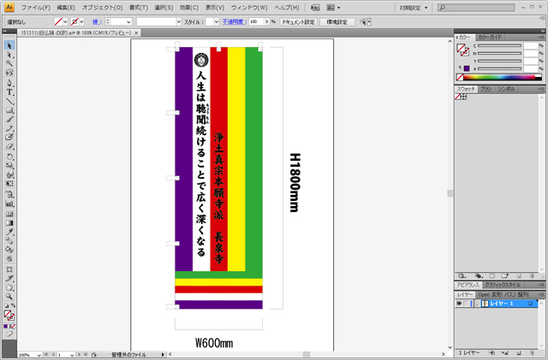
Task: Activate fill/stroke box in Color panel
Action: 462,50
